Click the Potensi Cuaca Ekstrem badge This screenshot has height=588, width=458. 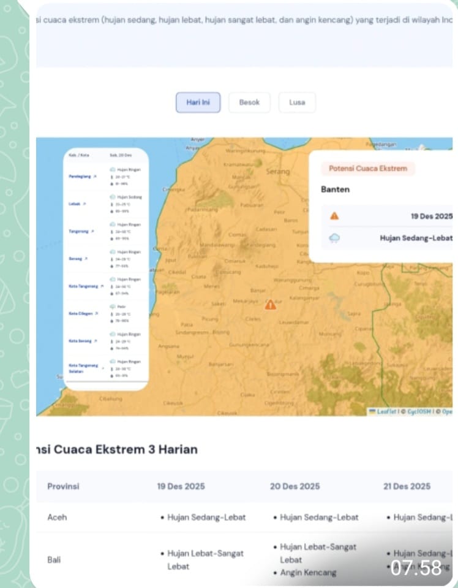[367, 168]
